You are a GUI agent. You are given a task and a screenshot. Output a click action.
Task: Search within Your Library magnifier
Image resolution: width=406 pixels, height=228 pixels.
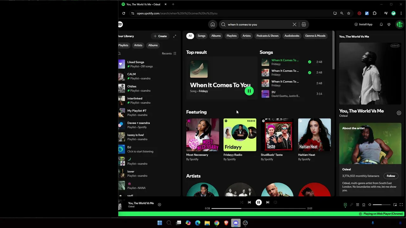(x=120, y=54)
